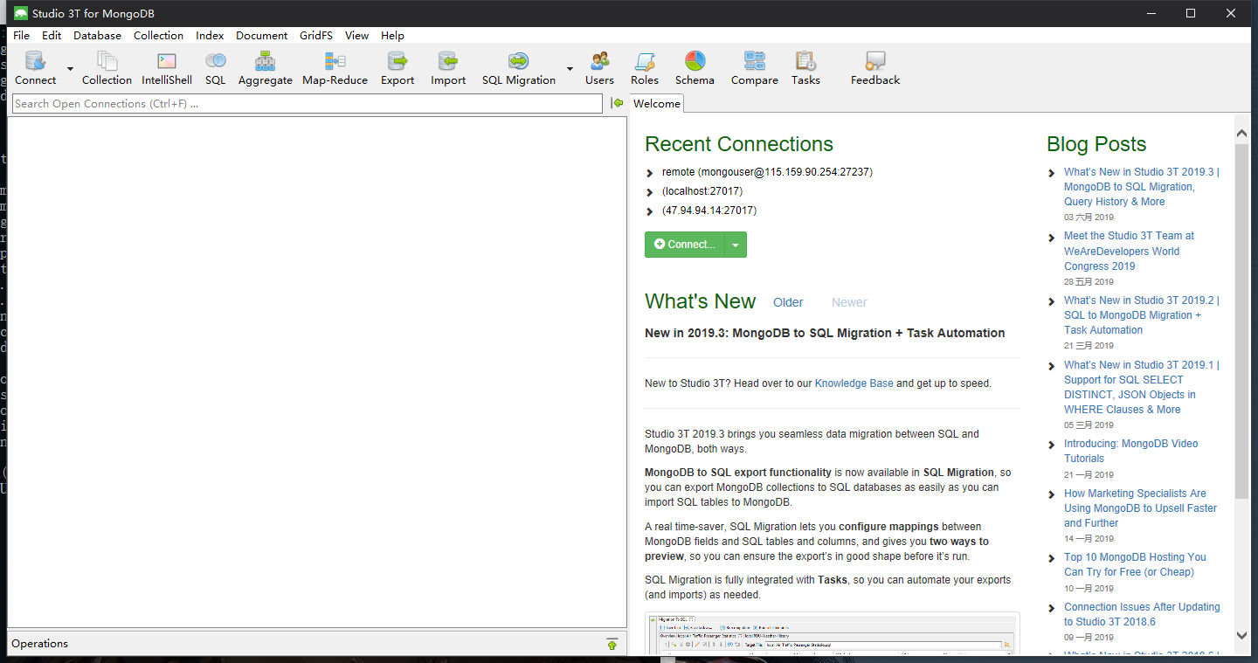
Task: Expand the SQL Migration dropdown arrow
Action: click(570, 68)
